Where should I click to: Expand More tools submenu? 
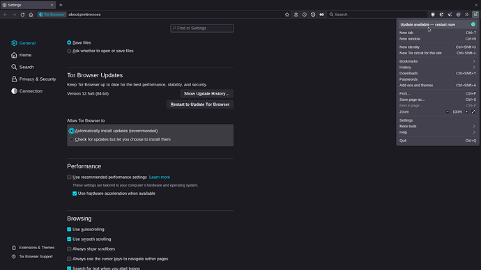(x=438, y=126)
